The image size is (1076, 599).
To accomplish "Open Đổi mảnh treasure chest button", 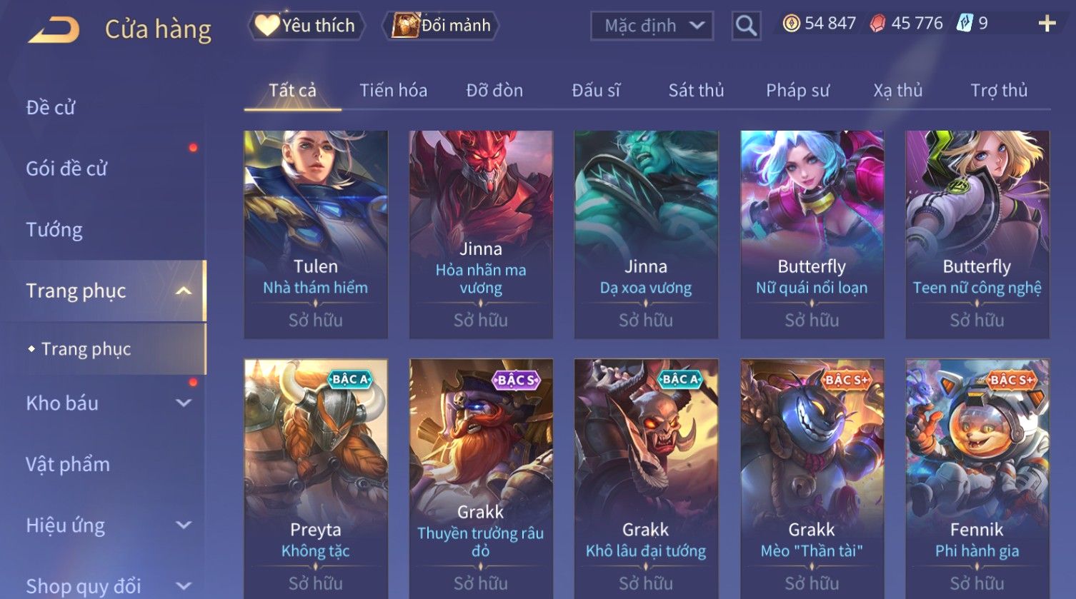I will 440,26.
